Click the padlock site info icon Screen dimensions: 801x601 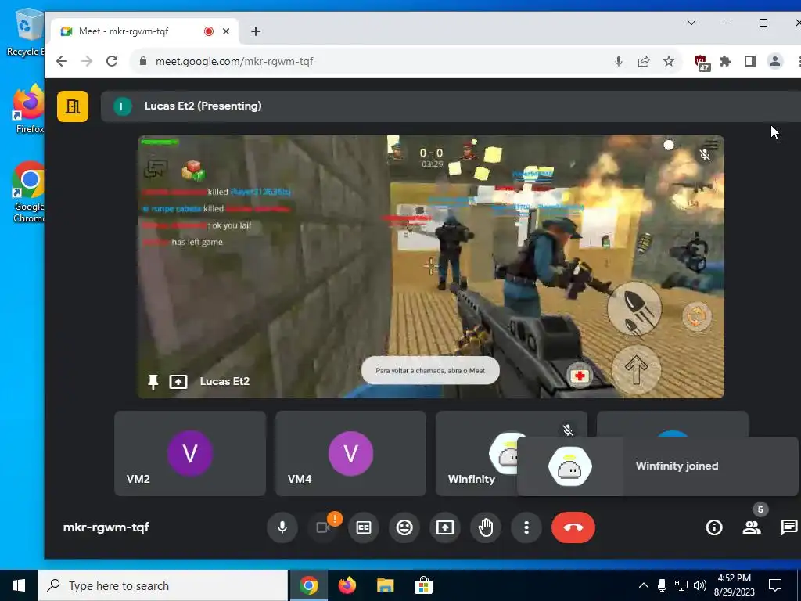coord(143,61)
